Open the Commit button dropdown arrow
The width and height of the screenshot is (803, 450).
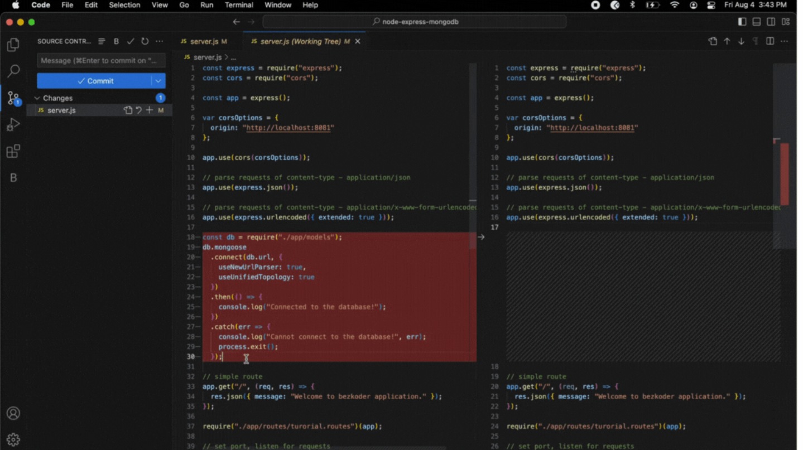(159, 80)
